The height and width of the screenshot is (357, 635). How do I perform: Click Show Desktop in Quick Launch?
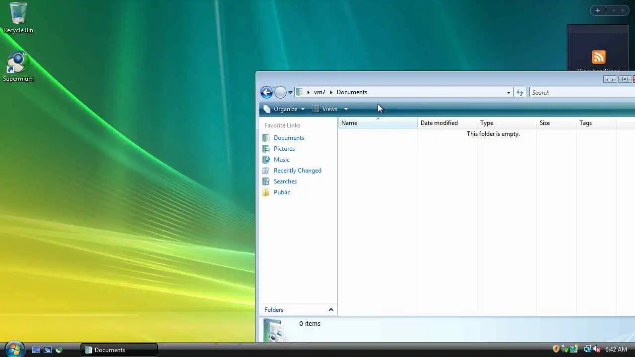[36, 350]
